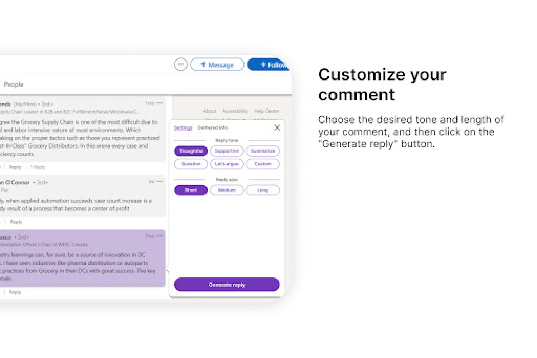Pick the Summarize reply tone
Image resolution: width=537 pixels, height=358 pixels.
(x=263, y=151)
